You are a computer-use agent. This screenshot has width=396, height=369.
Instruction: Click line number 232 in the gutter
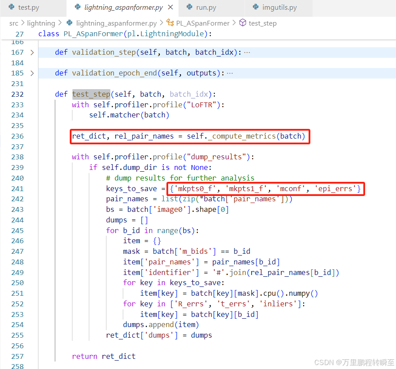pyautogui.click(x=17, y=94)
